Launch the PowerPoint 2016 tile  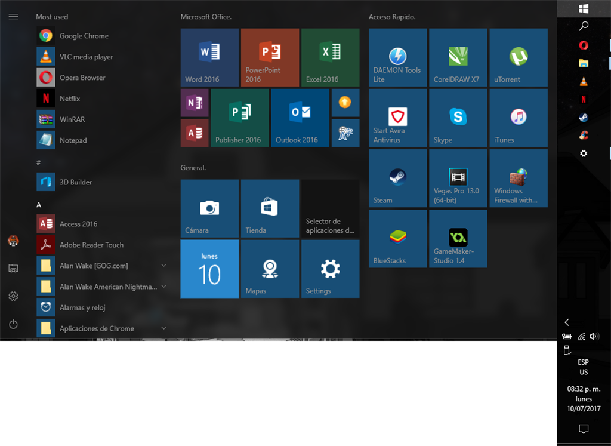pyautogui.click(x=270, y=57)
